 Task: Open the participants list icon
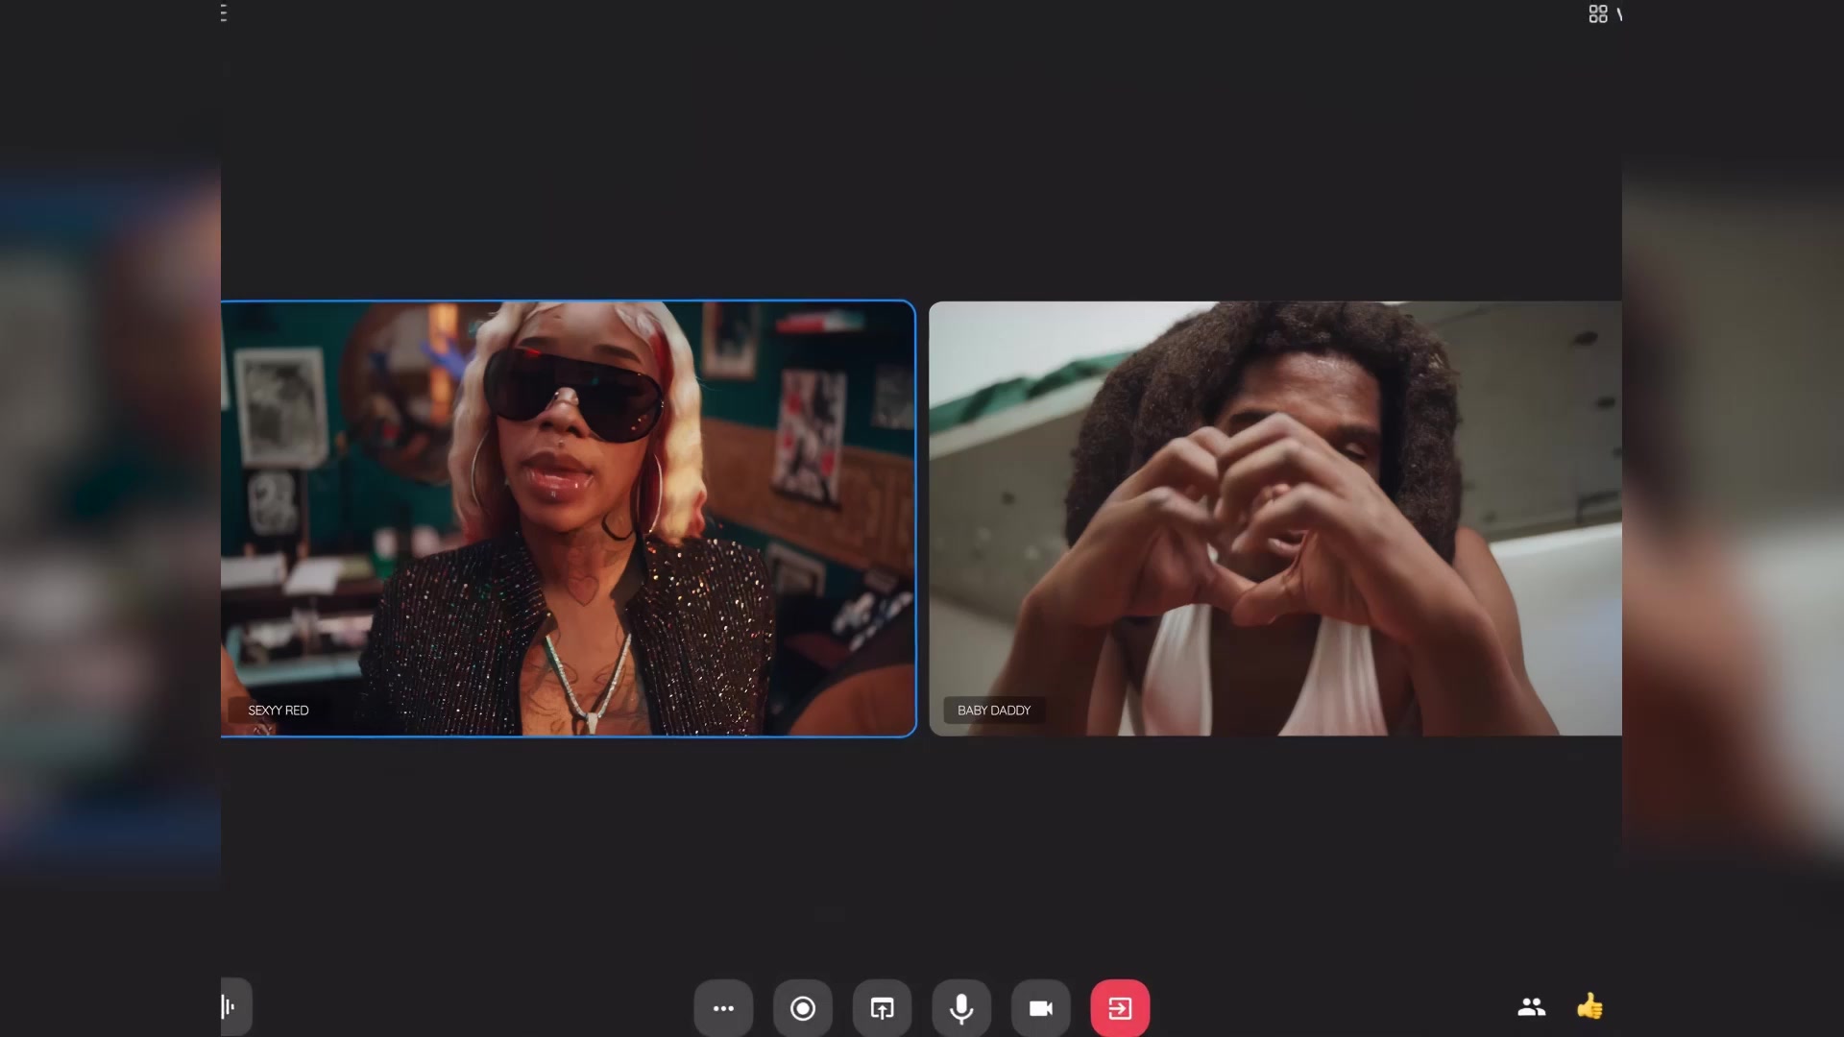point(1532,1007)
